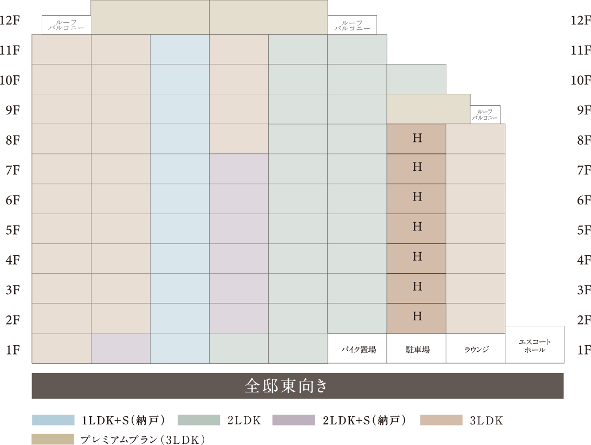Select the H unit on 8F
Viewport: 591px width, 445px height.
(x=417, y=139)
